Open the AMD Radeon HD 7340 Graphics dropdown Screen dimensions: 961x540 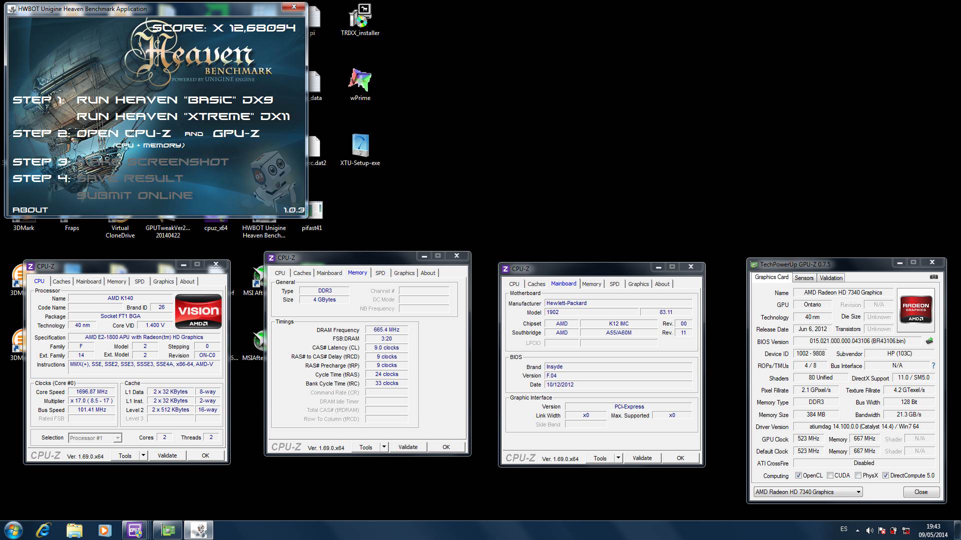click(808, 492)
